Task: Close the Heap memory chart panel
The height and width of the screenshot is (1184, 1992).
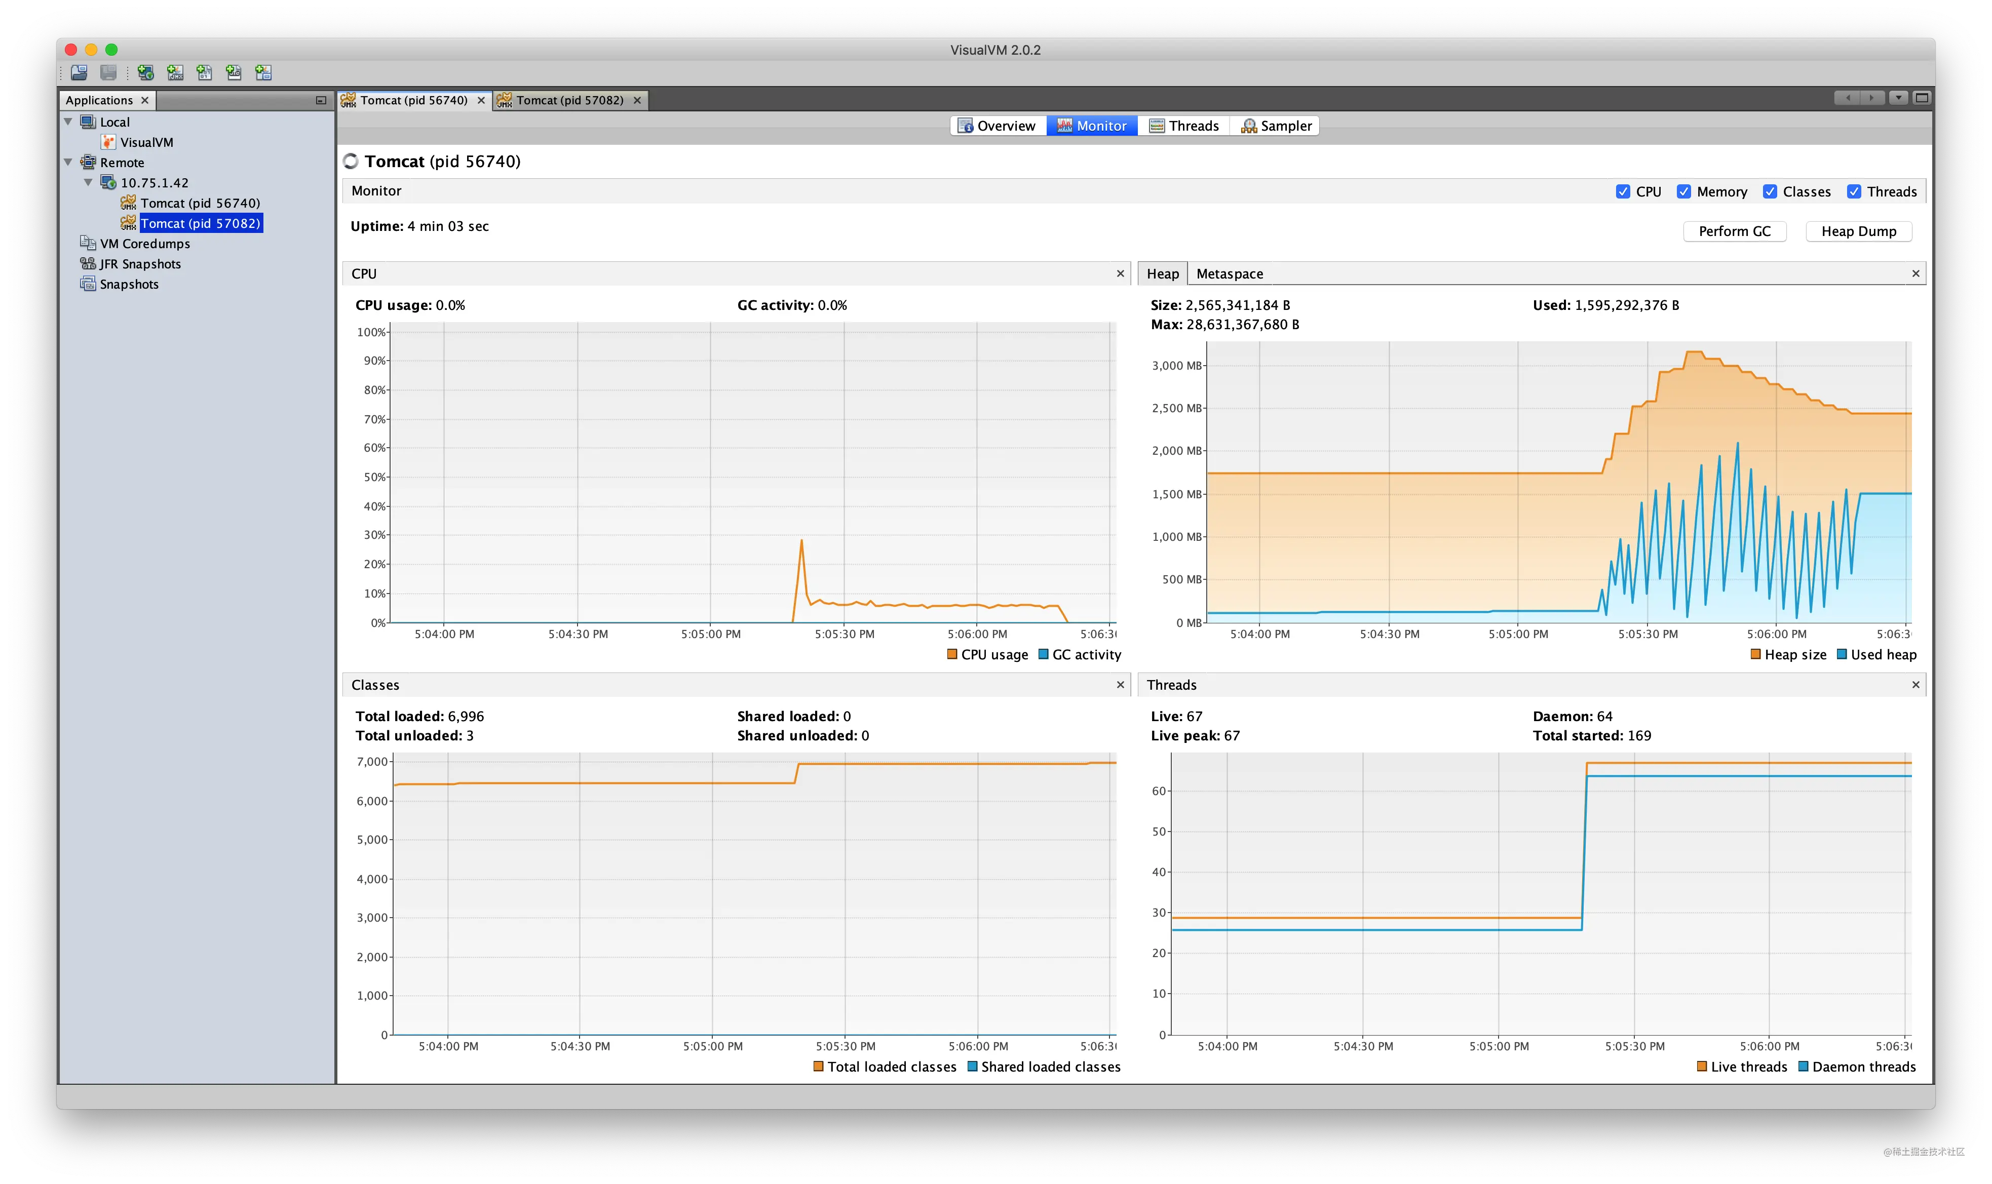Action: click(x=1916, y=273)
